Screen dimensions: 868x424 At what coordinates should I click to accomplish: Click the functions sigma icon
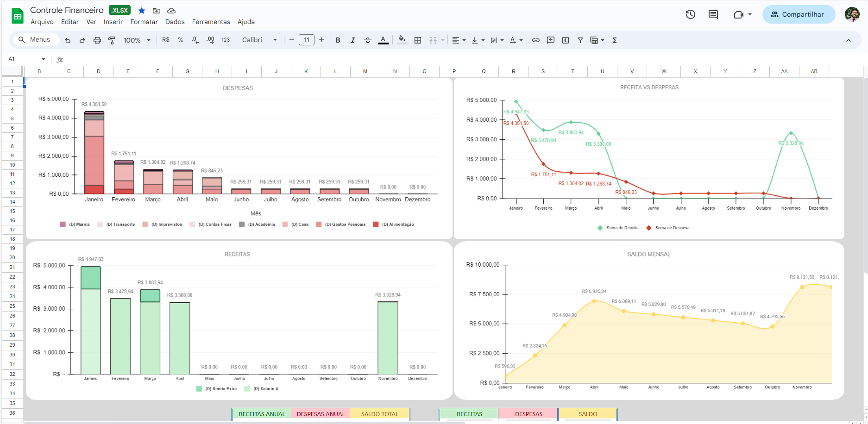tap(615, 40)
